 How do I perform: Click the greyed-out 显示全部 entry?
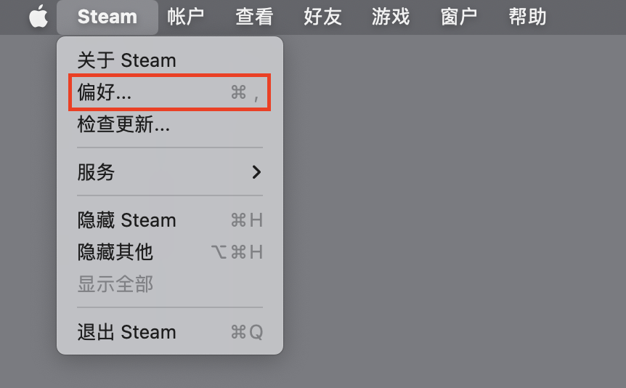pyautogui.click(x=115, y=284)
